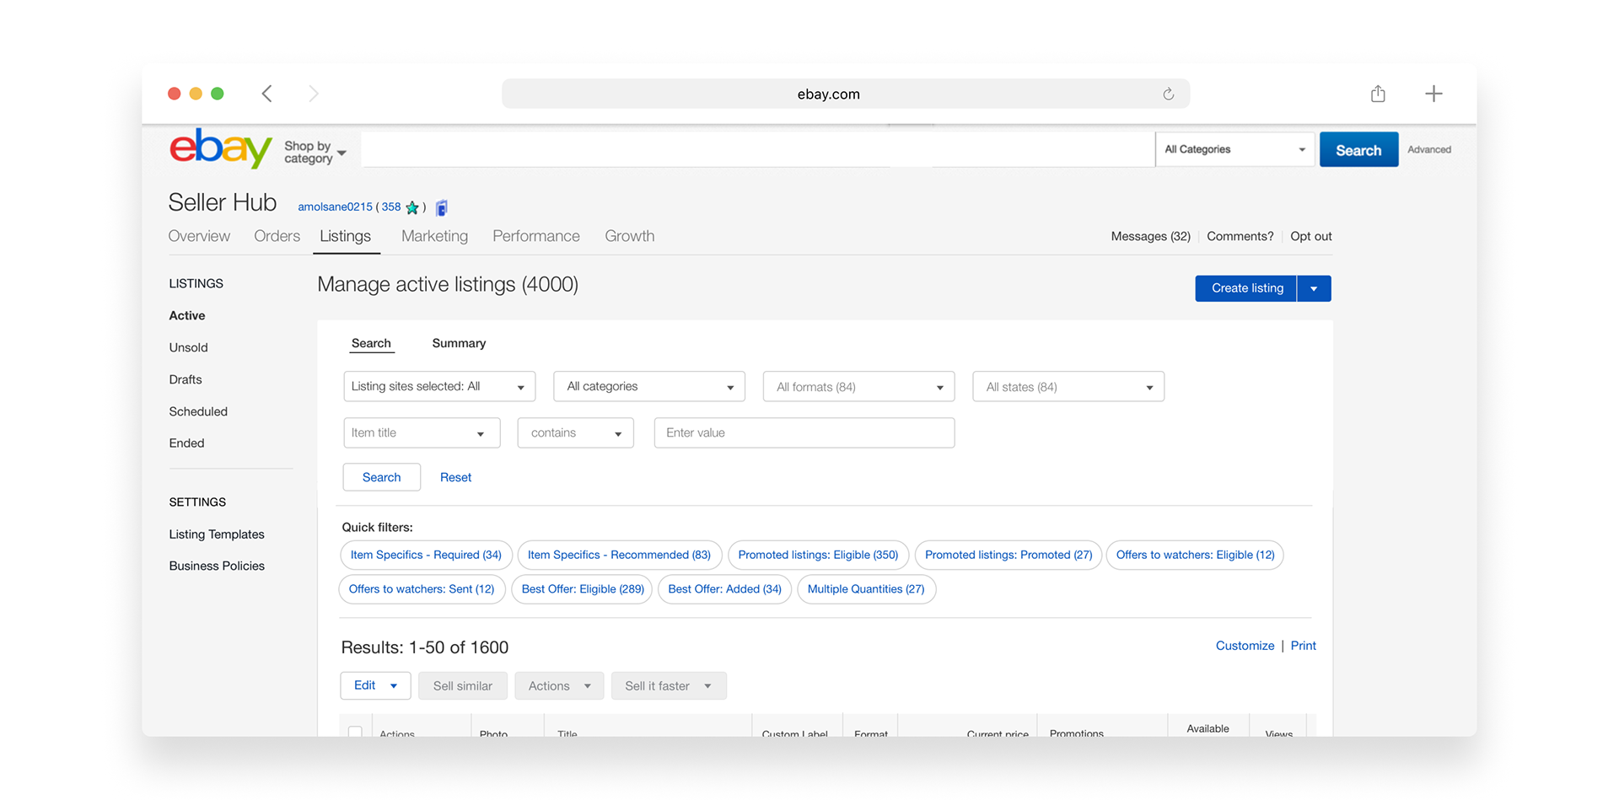
Task: Filter by Best Offer: Added (34)
Action: [x=724, y=589]
